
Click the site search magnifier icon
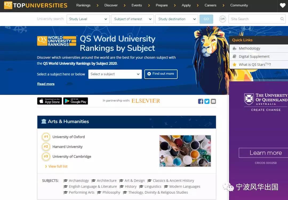(x=282, y=19)
